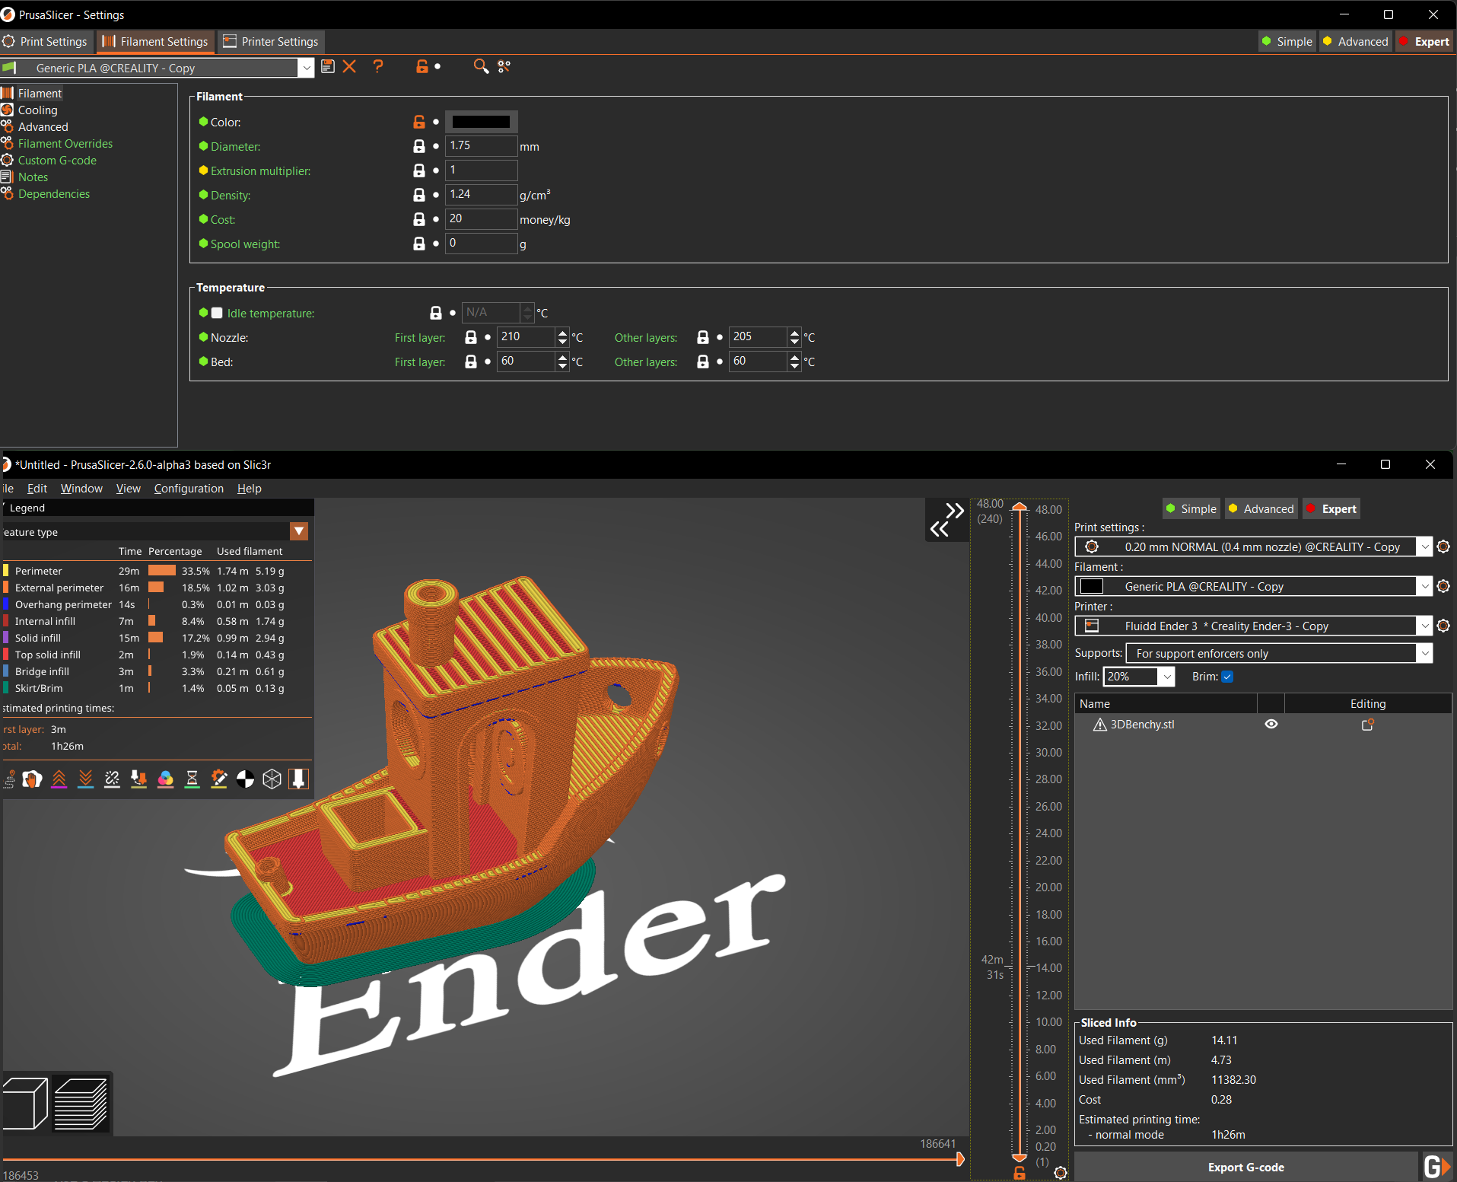Image resolution: width=1457 pixels, height=1182 pixels.
Task: Select Filament Overrides page in sidebar
Action: pyautogui.click(x=65, y=144)
